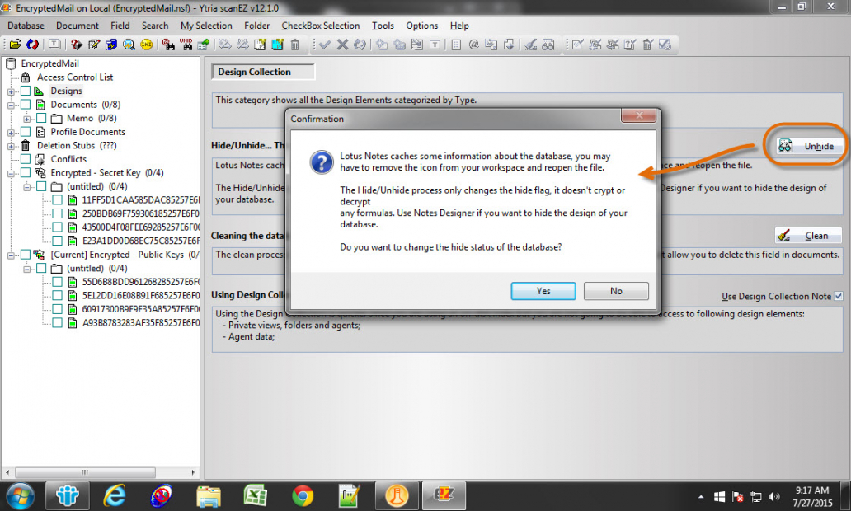Expand the Memo (0/8) folder node
The image size is (851, 511).
click(26, 119)
